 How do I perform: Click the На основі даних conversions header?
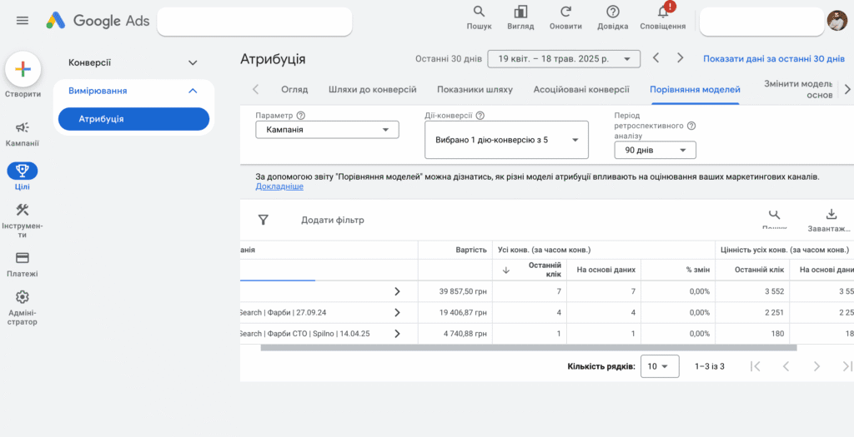pyautogui.click(x=608, y=271)
